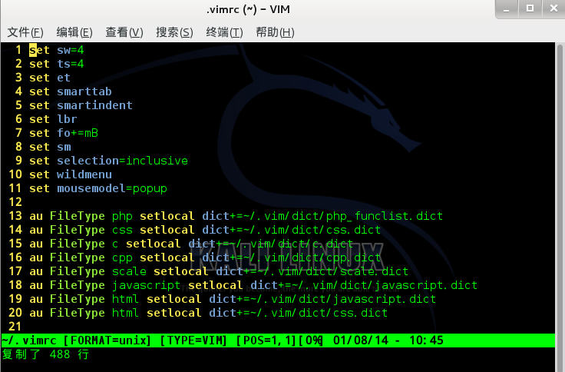Open the 编辑(E) menu

(x=74, y=32)
